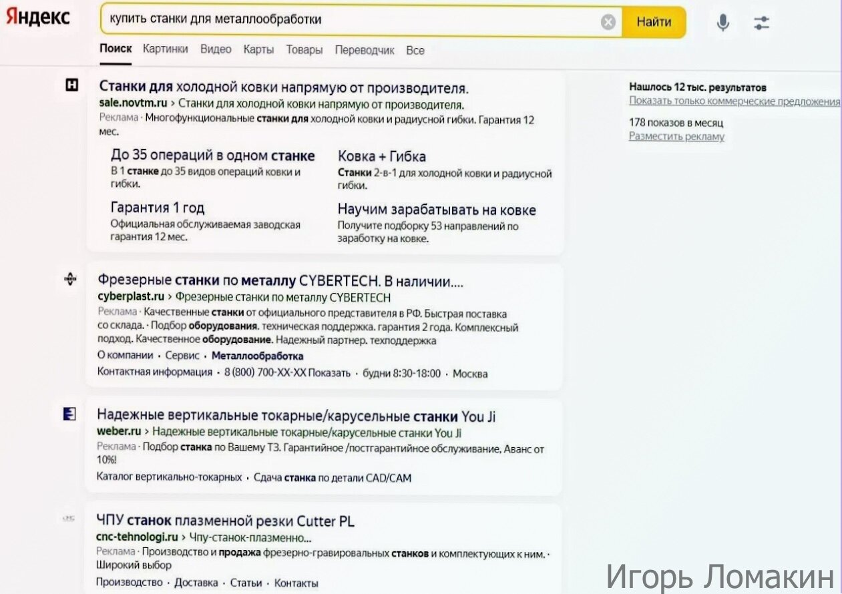Visit the weber.ru domain link
This screenshot has width=842, height=594.
point(119,432)
